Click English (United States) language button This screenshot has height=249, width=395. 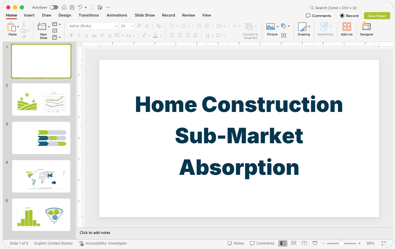[53, 243]
